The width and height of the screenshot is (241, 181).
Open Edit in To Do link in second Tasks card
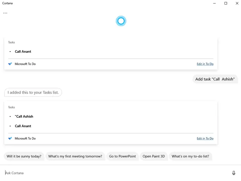tap(205, 138)
